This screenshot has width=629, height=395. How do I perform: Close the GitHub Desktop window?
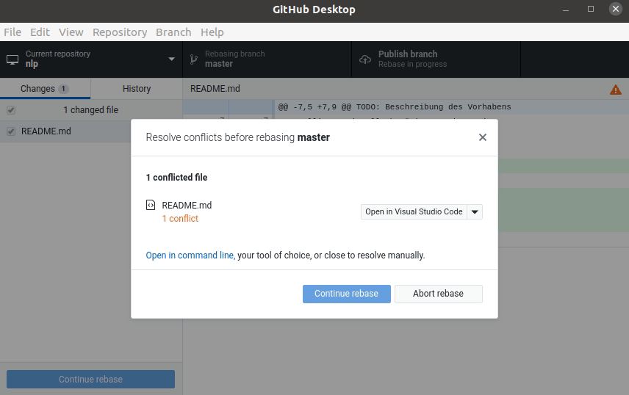click(x=615, y=9)
